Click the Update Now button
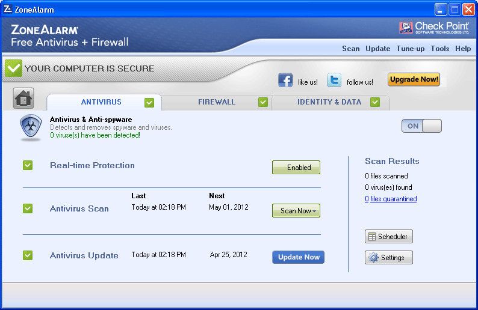Viewport: 478px width, 310px height. pyautogui.click(x=298, y=257)
